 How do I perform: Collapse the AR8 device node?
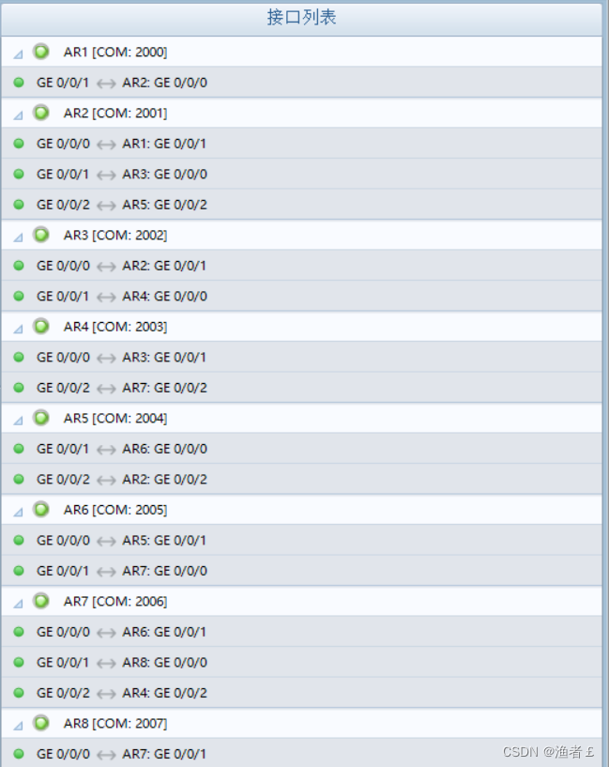(18, 726)
